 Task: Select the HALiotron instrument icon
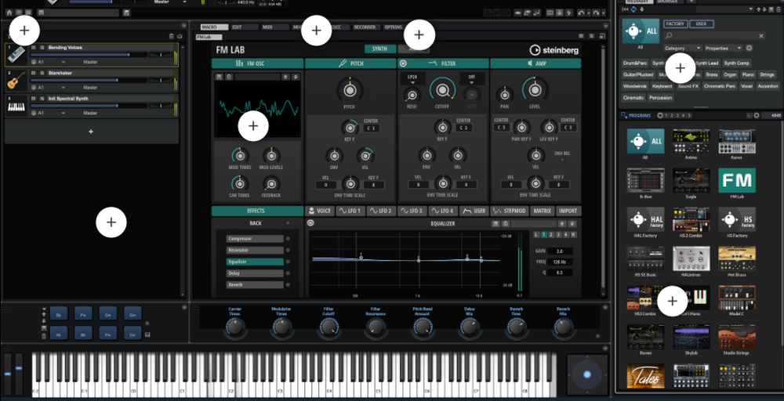691,258
